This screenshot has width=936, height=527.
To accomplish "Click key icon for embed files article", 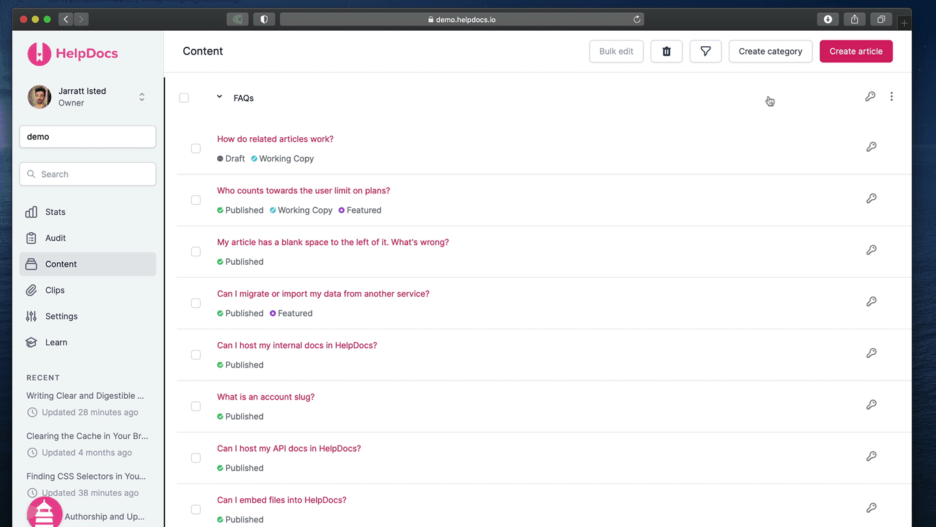I will tap(872, 507).
